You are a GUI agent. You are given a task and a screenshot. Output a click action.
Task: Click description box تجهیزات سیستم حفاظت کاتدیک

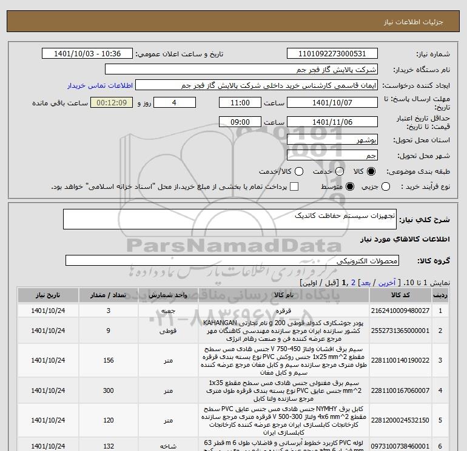pyautogui.click(x=230, y=219)
